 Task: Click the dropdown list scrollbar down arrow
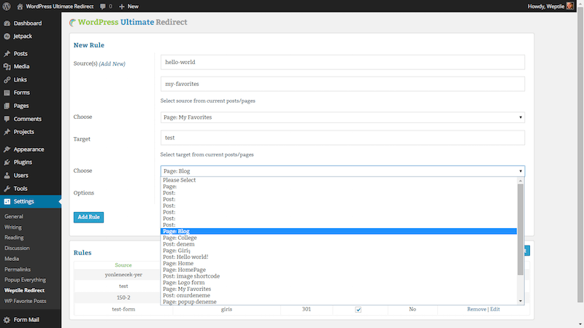coord(520,300)
